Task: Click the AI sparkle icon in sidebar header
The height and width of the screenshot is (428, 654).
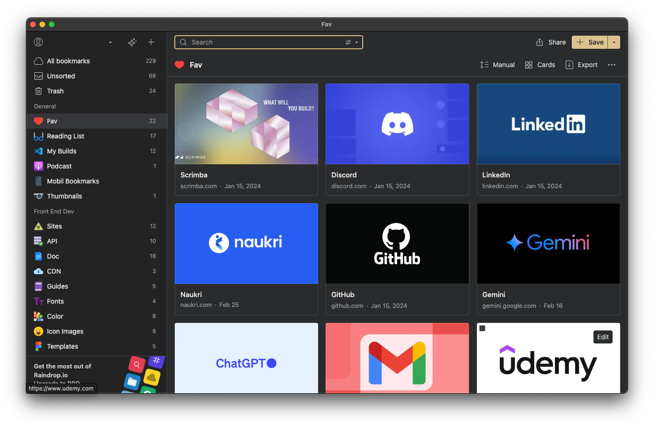Action: coord(132,42)
